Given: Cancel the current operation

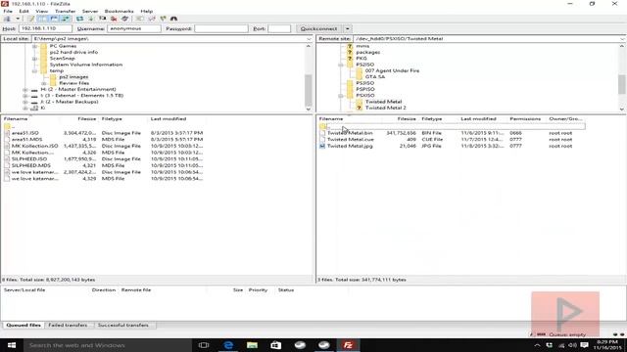Looking at the screenshot, I should tap(103, 19).
